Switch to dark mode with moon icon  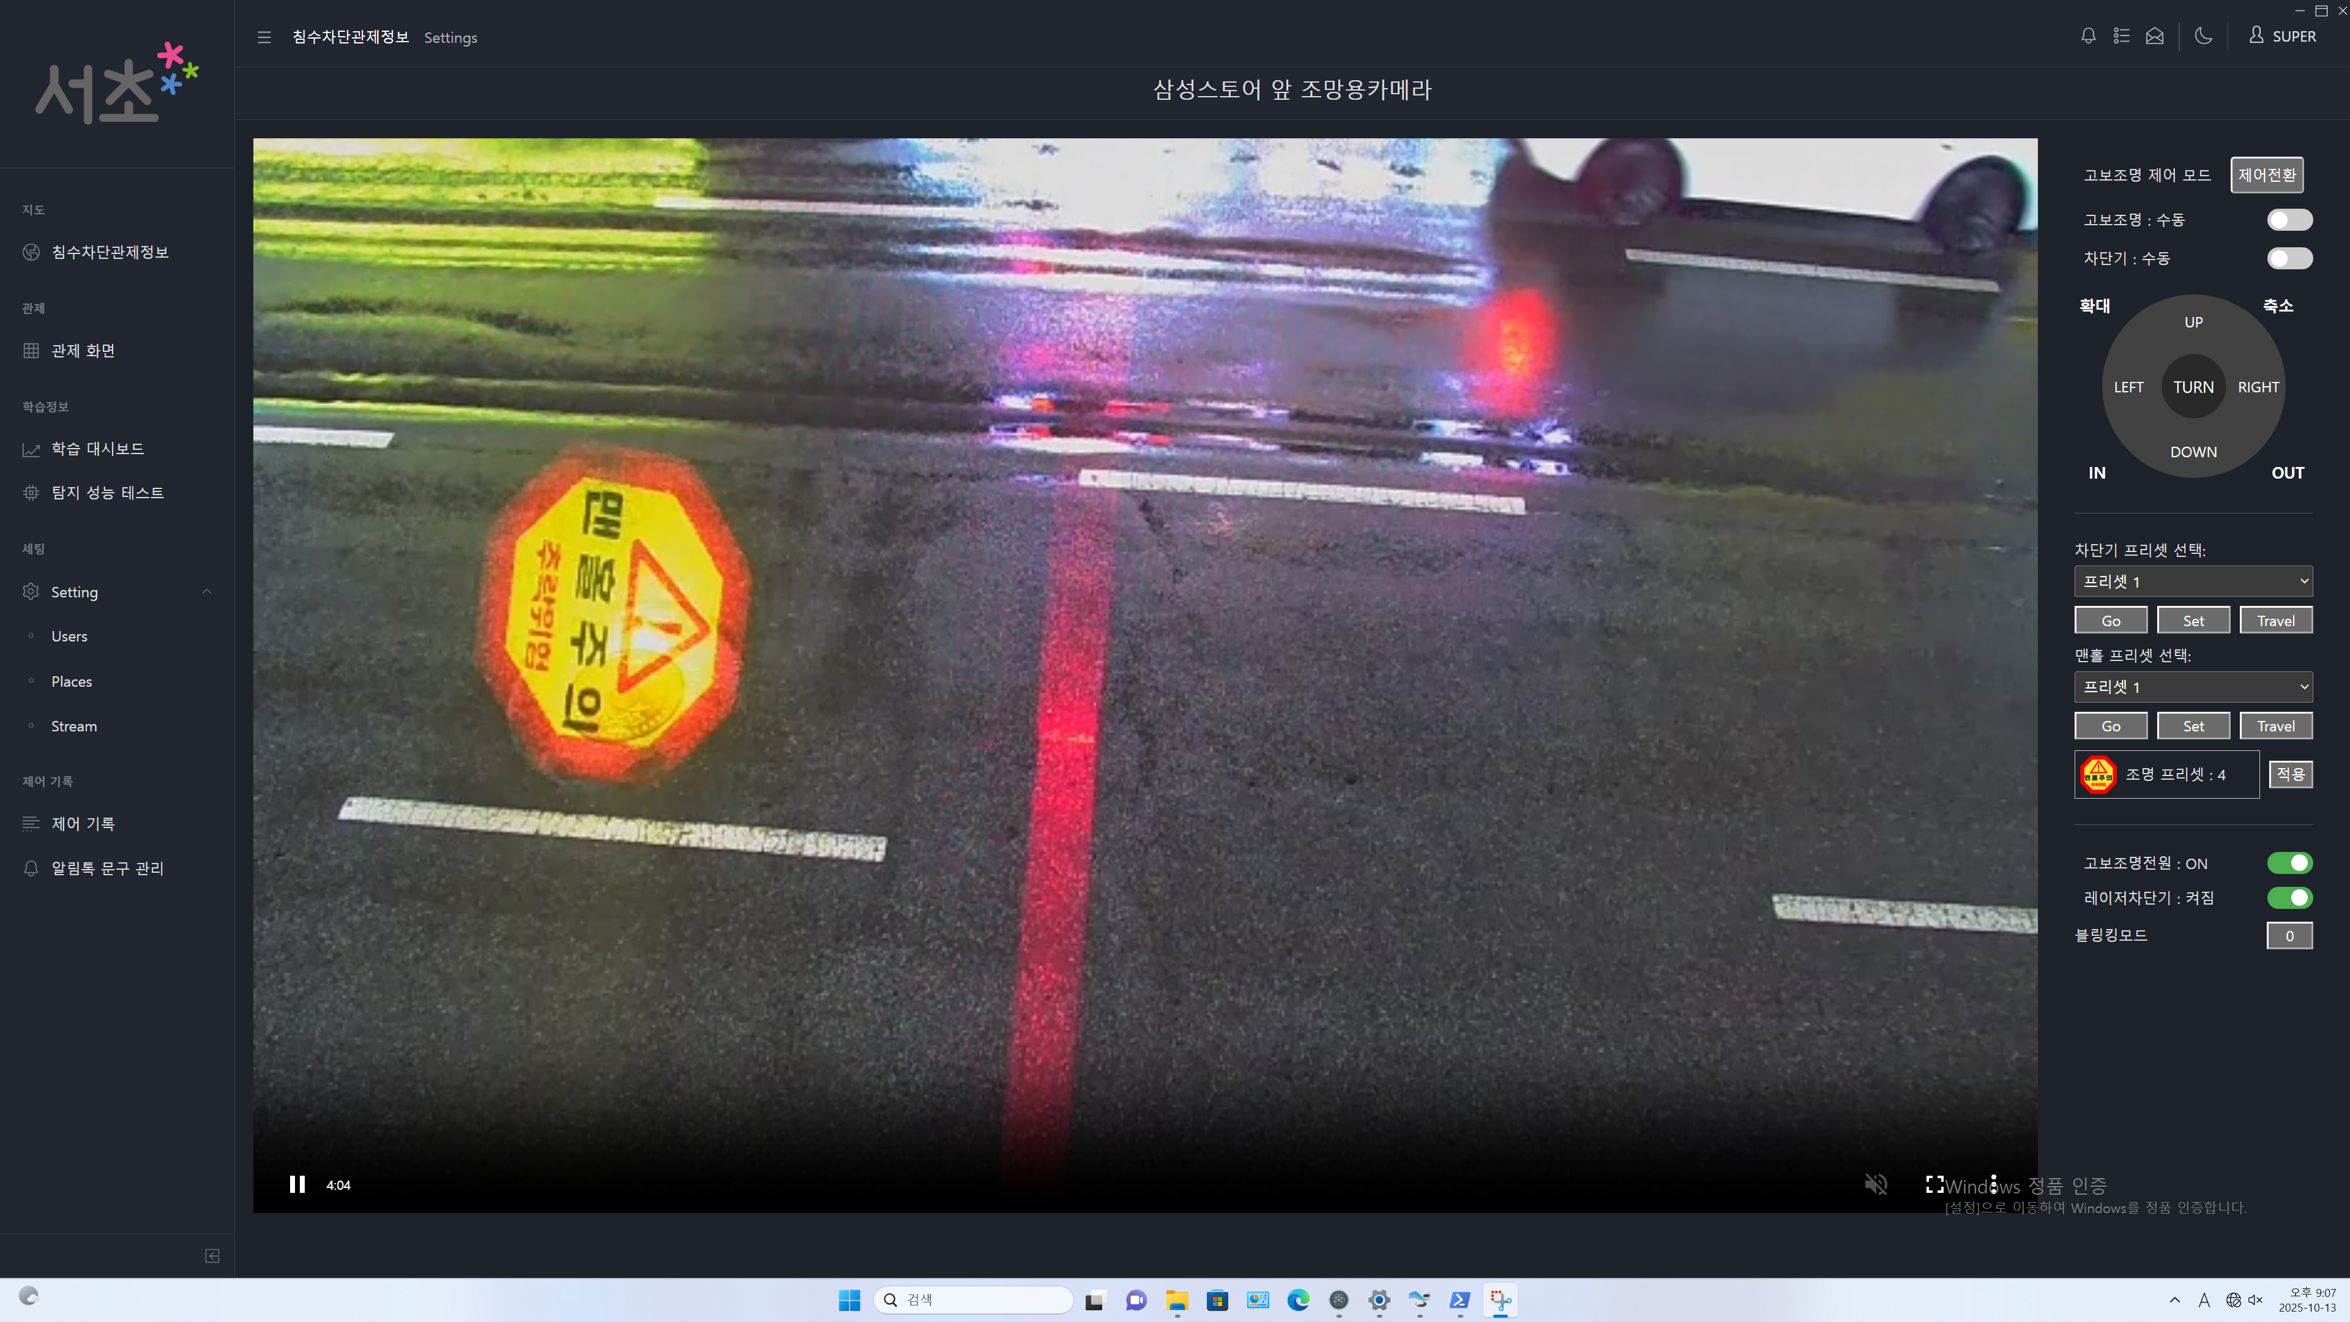(2203, 37)
